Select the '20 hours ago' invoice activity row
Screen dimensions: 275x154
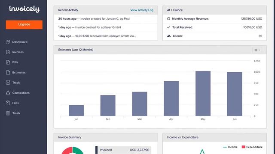click(x=106, y=19)
